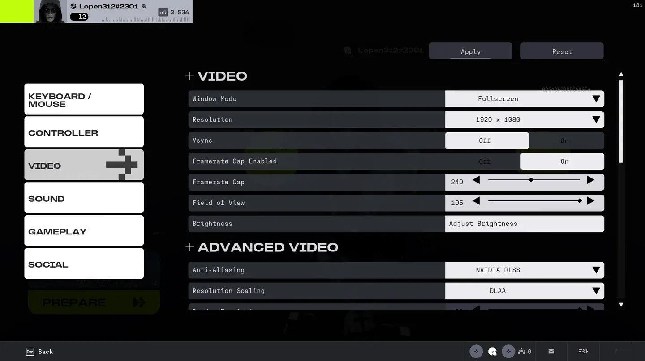Click the first add party member plus icon

point(476,352)
